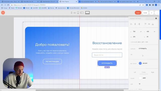Select the password reset hint text
Screen dimensions: 161x91
pyautogui.click(x=107, y=49)
